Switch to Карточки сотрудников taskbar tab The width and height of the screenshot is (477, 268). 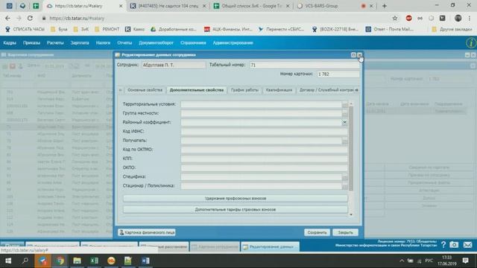215,246
